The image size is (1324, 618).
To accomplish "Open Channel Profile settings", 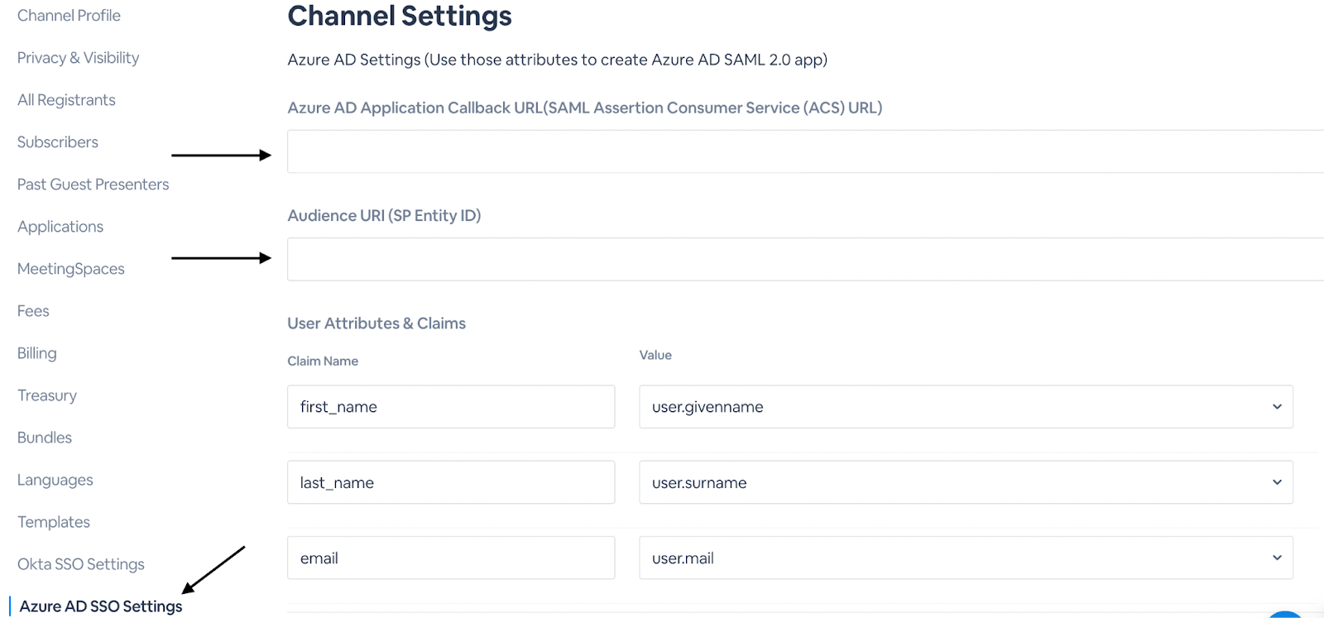I will tap(69, 16).
